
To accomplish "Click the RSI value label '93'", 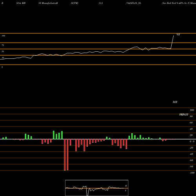I will 178,34.
